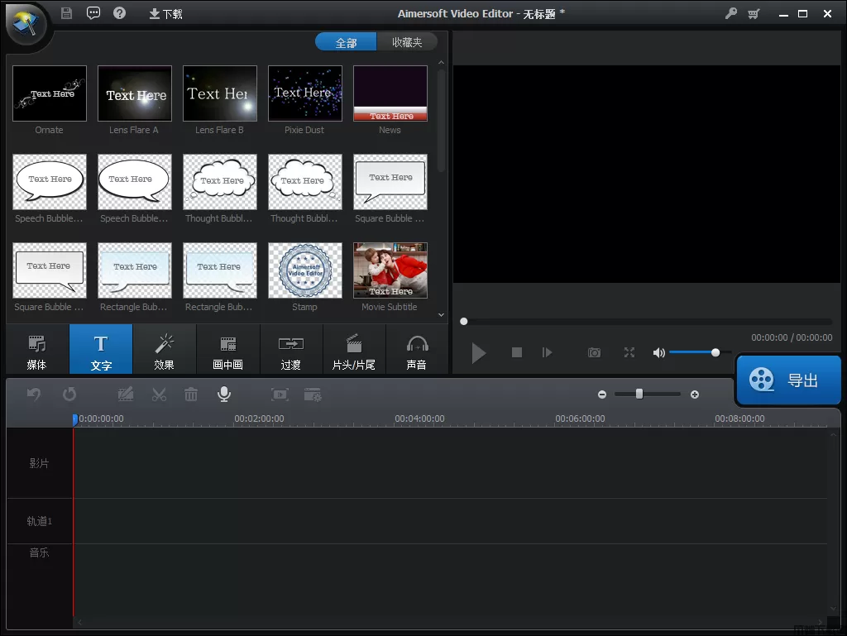
Task: Open the 下载 download menu
Action: (165, 14)
